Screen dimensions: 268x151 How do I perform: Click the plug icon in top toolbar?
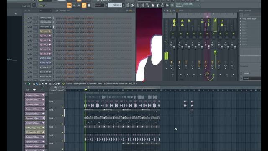click(x=157, y=5)
